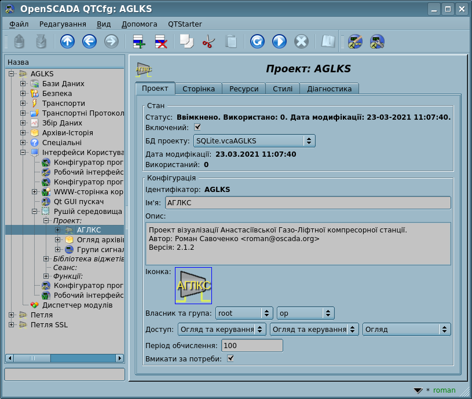Image resolution: width=472 pixels, height=399 pixels.
Task: Open the owner dropdown showing root
Action: click(244, 313)
